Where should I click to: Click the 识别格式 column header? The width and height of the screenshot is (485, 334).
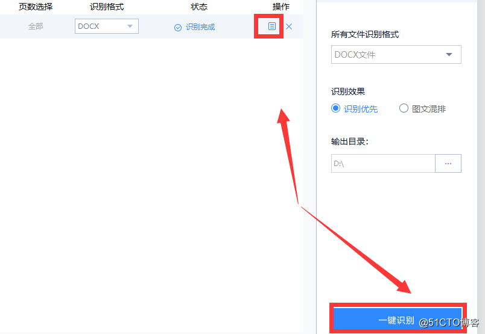[x=107, y=7]
